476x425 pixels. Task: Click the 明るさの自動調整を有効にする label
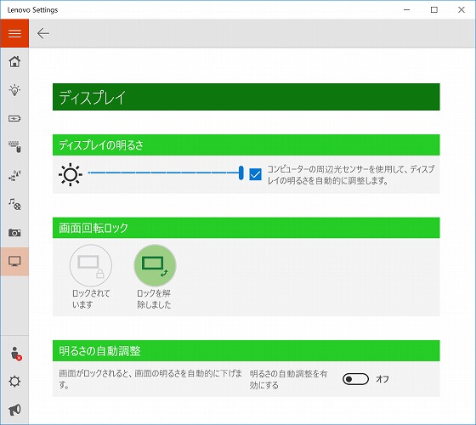288,379
